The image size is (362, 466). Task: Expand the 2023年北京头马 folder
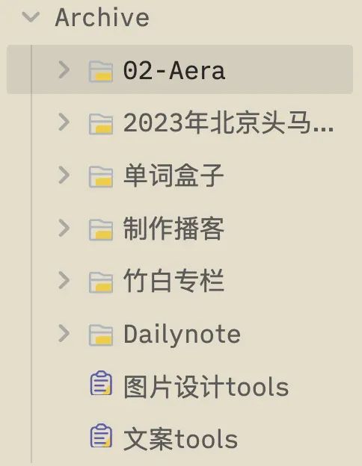point(64,122)
